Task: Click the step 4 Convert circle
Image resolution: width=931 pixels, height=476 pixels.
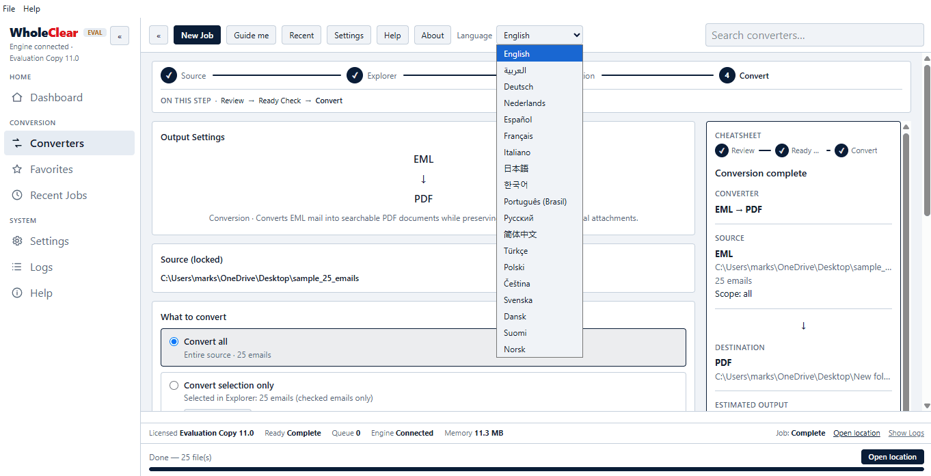Action: (x=727, y=76)
